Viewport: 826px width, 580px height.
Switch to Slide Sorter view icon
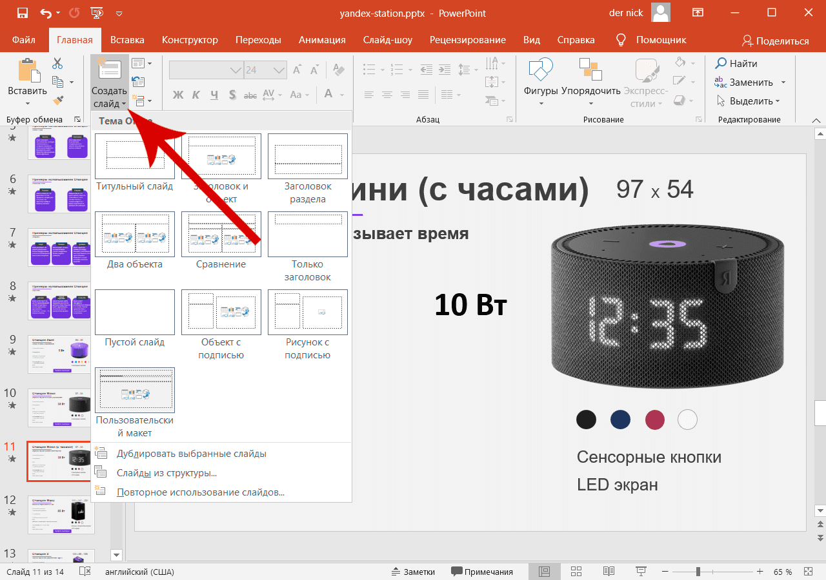tap(576, 572)
